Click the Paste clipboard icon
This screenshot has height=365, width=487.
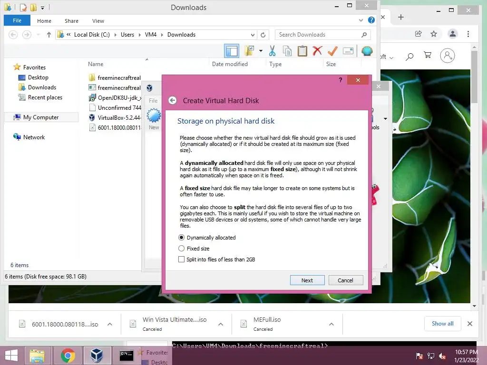click(302, 51)
